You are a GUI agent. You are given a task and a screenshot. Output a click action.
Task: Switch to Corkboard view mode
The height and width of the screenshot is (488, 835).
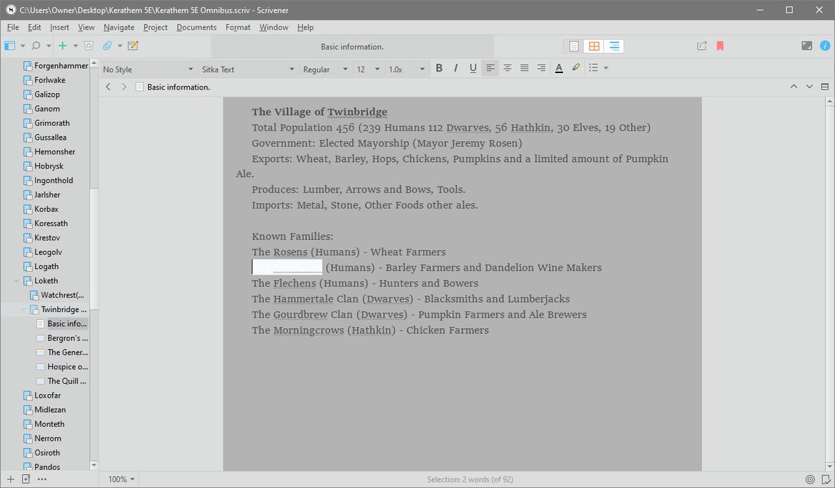tap(594, 46)
